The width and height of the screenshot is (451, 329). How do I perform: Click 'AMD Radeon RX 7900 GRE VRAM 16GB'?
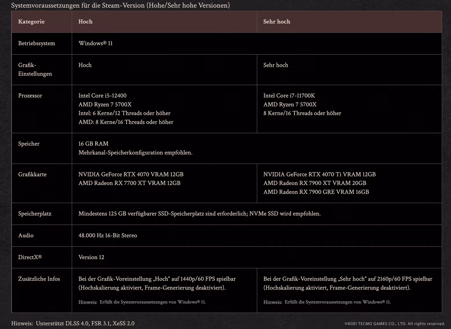[x=316, y=192]
